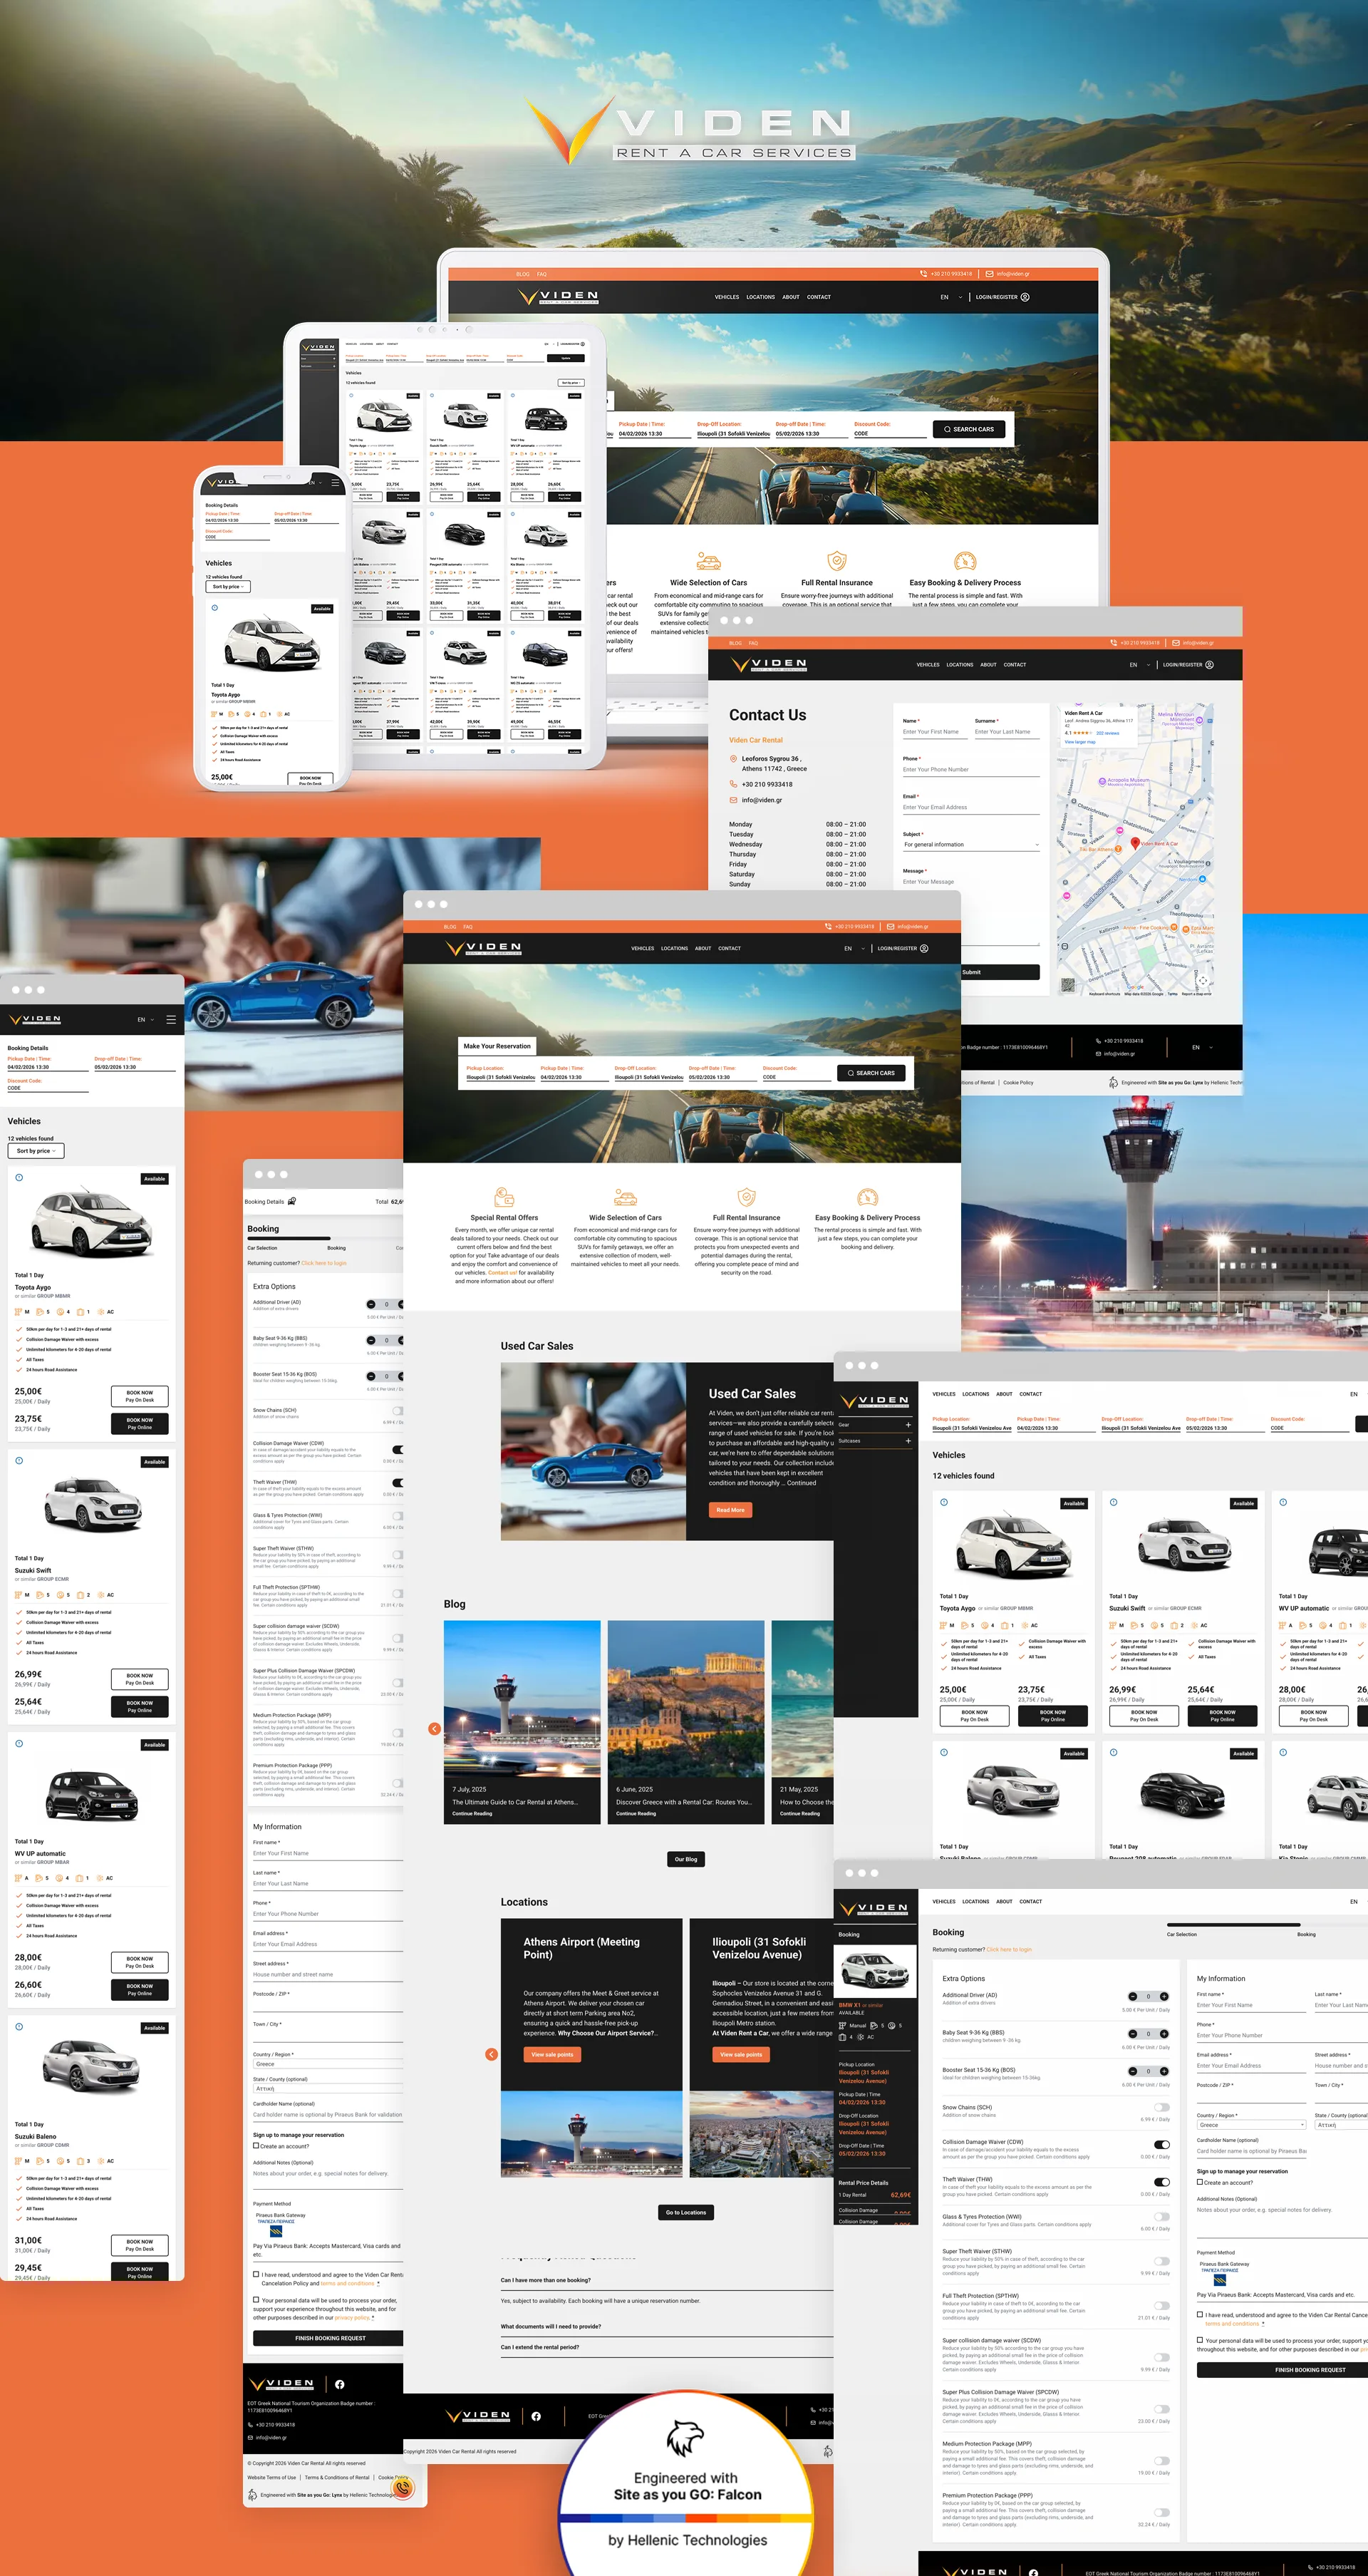Open BLOG link in center homepage orange top bar
This screenshot has height=2576, width=1368.
coord(450,927)
